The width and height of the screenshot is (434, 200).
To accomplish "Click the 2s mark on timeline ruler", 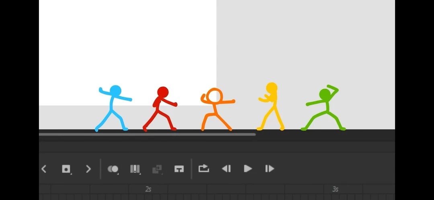I will pos(148,189).
